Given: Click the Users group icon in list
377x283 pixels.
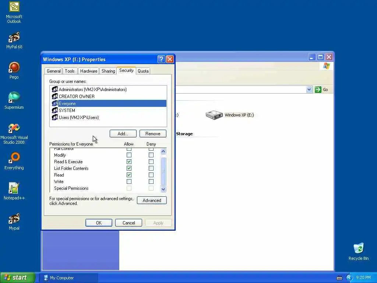Looking at the screenshot, I should click(55, 117).
